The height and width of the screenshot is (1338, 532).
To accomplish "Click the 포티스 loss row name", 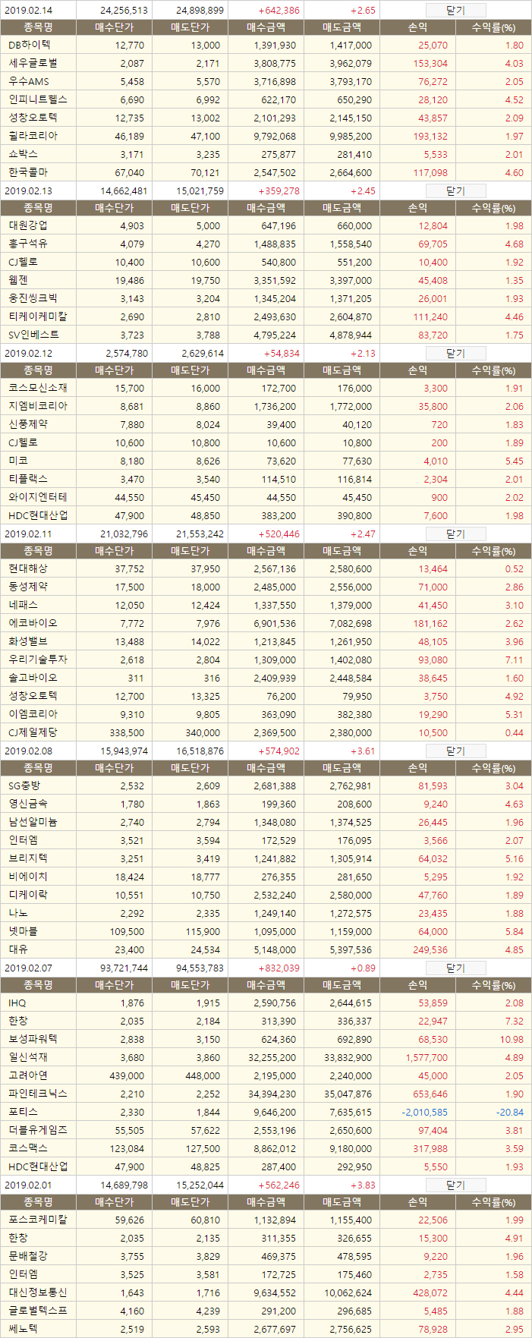I will [x=23, y=1113].
